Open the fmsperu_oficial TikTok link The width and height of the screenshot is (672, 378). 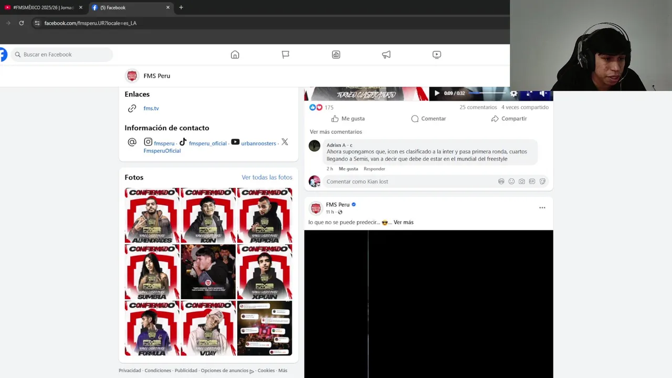[x=208, y=143]
